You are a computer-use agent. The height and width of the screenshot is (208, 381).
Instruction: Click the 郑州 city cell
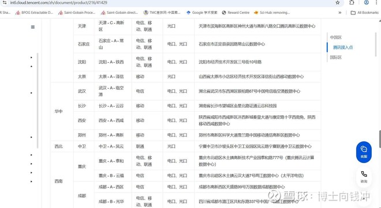84,135
